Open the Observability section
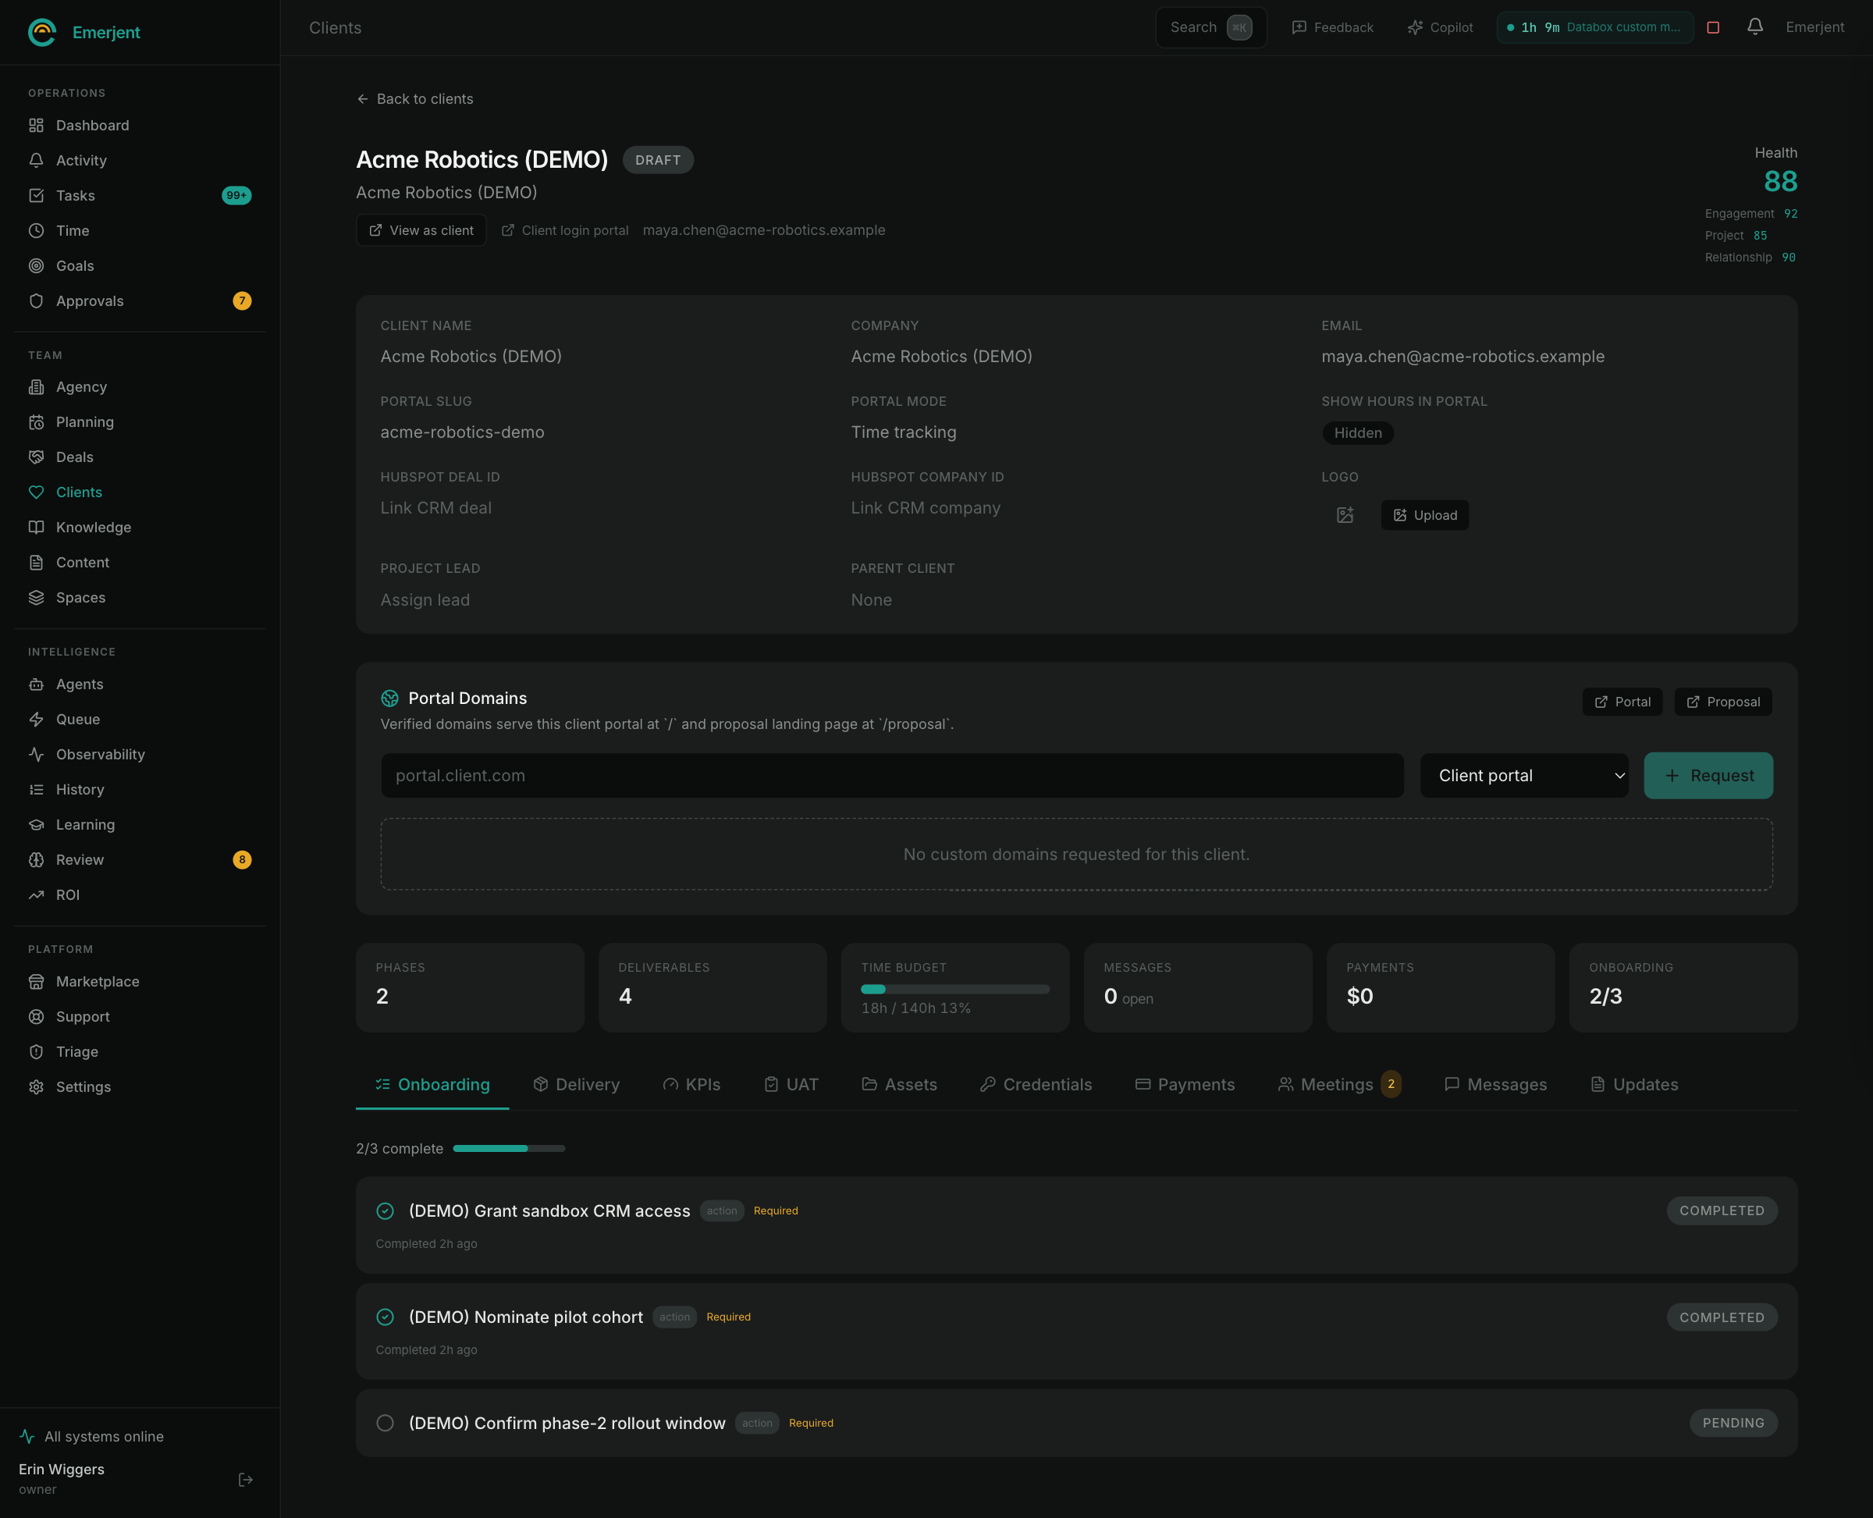Viewport: 1873px width, 1518px height. point(140,754)
